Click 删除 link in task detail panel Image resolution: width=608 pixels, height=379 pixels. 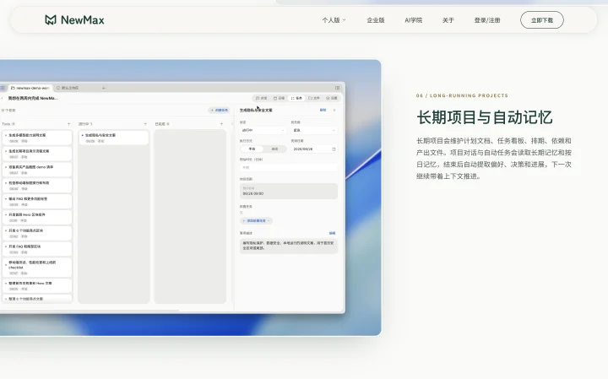pos(323,110)
